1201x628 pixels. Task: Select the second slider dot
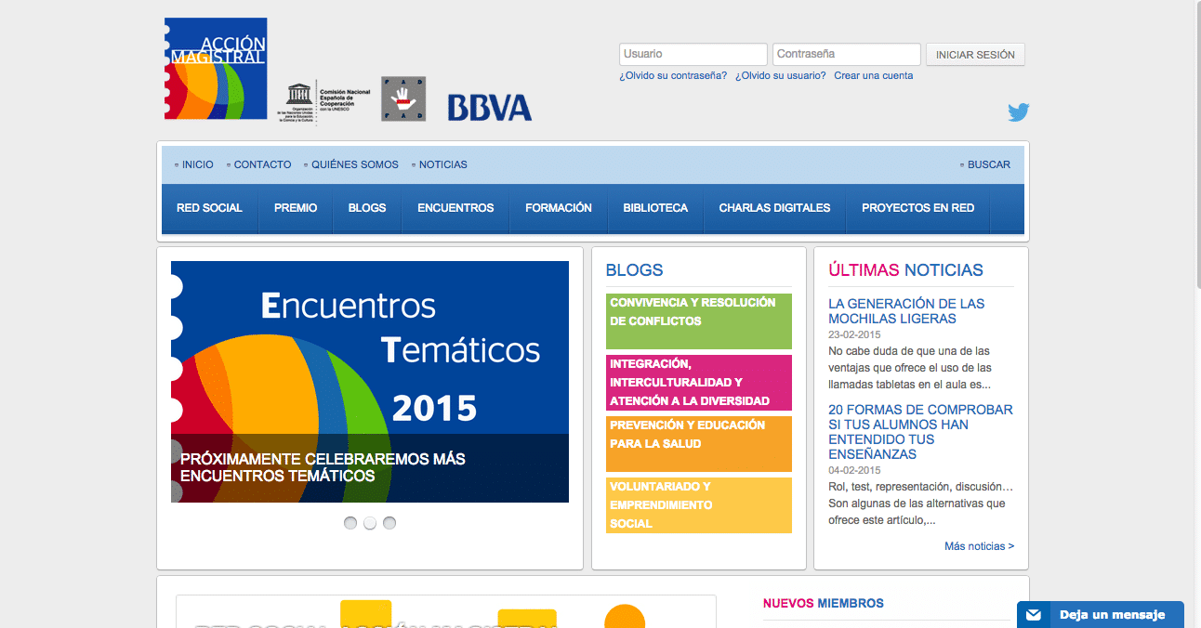coord(370,523)
